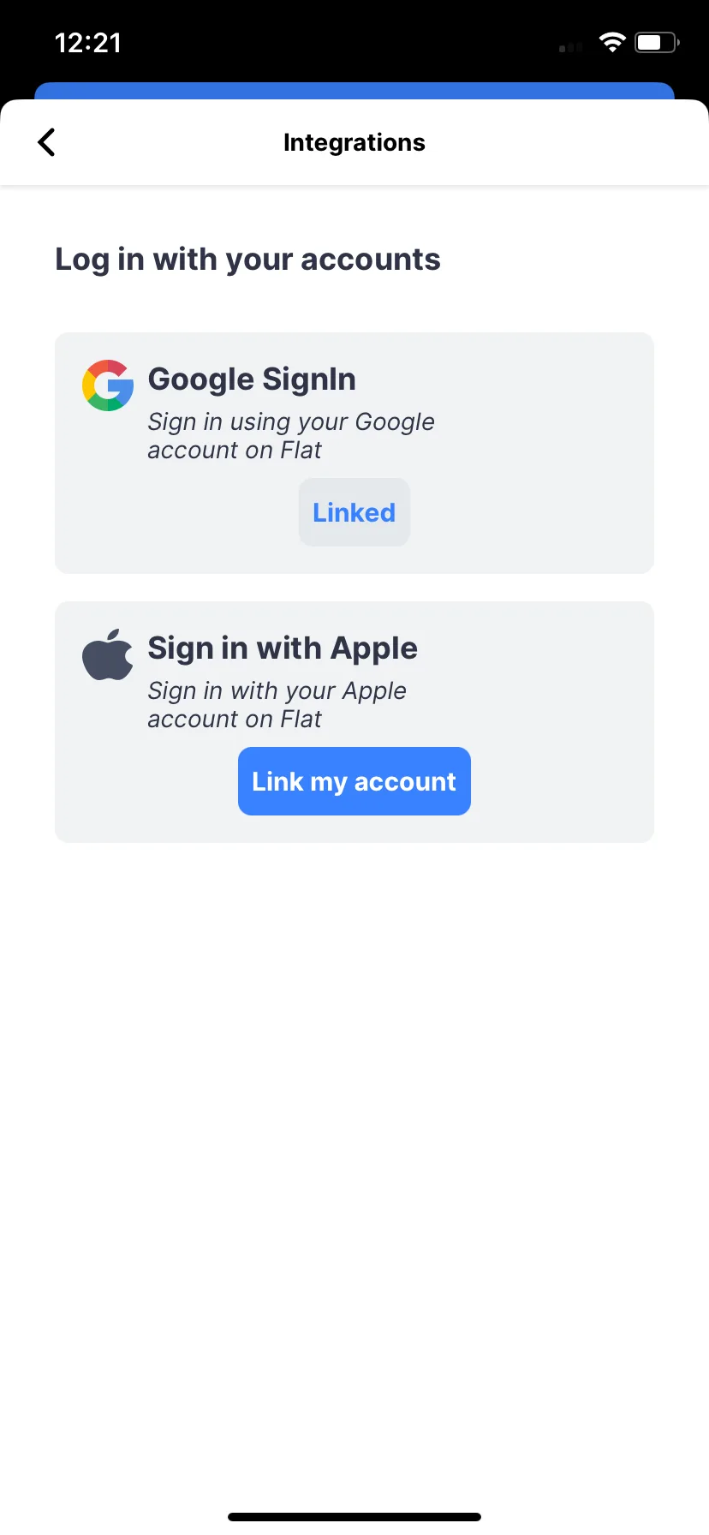Select the Google SignIn title text

(252, 379)
